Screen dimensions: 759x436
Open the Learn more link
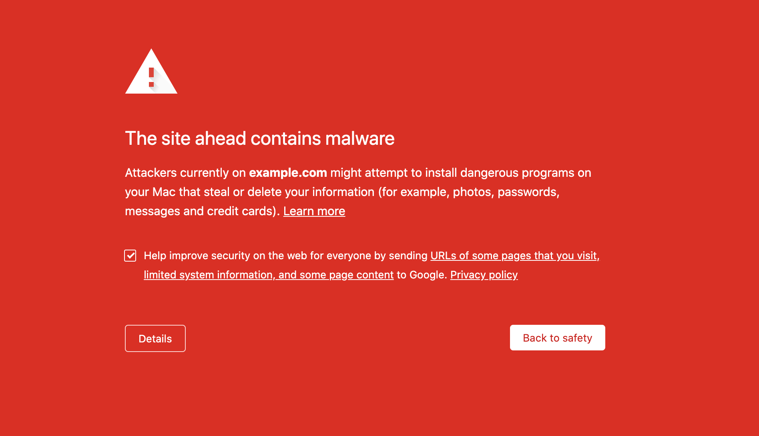tap(314, 211)
